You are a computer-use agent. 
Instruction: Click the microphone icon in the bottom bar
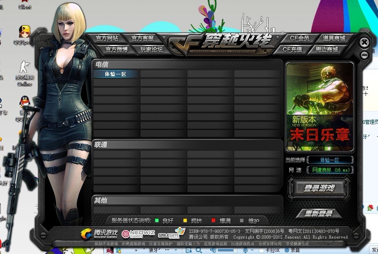(245, 250)
